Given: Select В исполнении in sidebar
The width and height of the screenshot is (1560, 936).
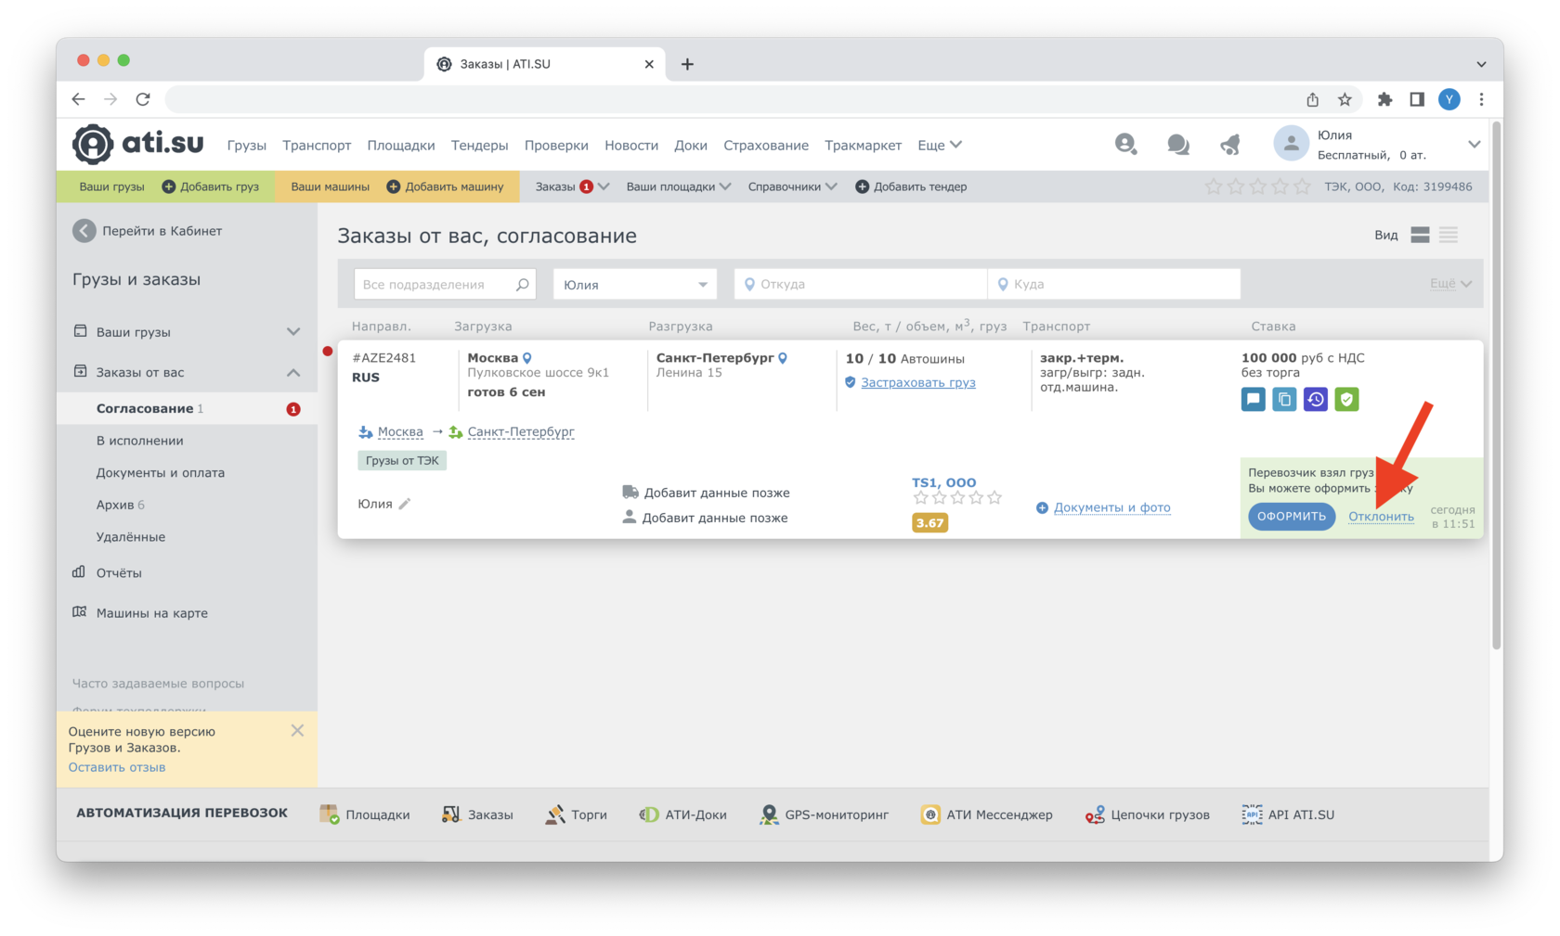Looking at the screenshot, I should [x=139, y=441].
